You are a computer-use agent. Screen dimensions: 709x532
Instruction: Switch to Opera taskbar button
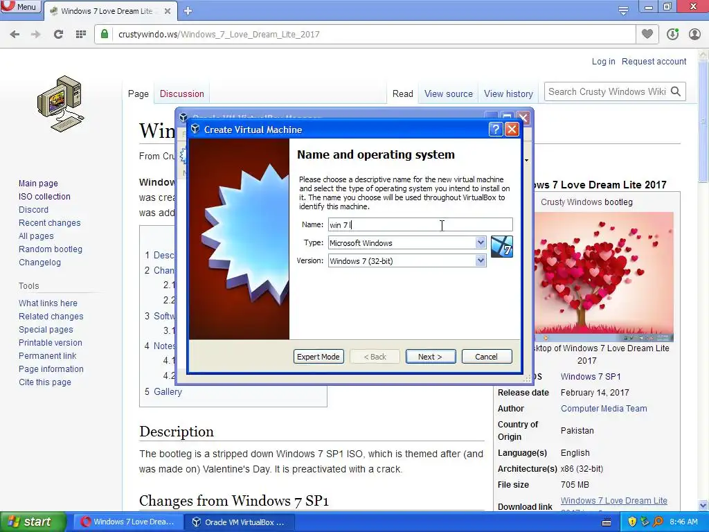128,522
